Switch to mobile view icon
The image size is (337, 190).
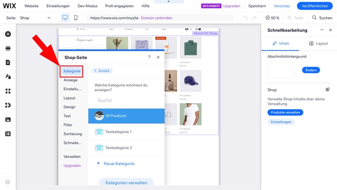coord(76,18)
